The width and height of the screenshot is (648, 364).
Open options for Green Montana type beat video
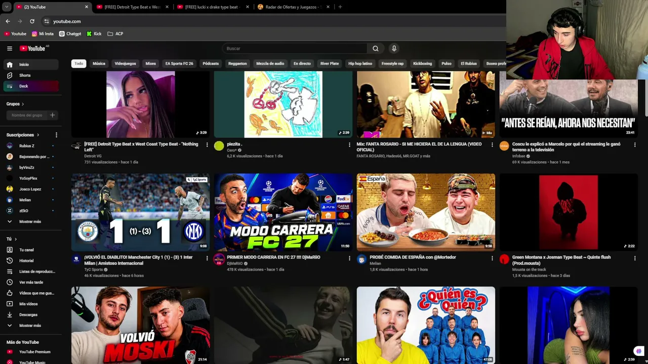(x=635, y=258)
